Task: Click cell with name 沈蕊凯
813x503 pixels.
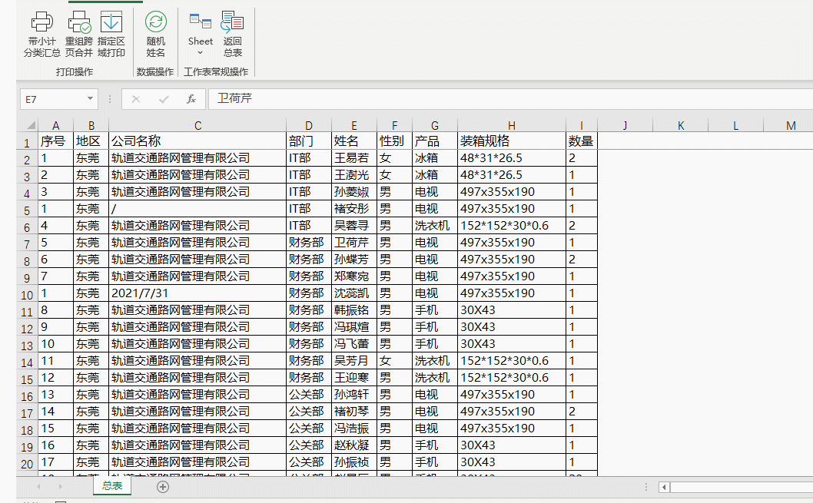Action: (354, 293)
